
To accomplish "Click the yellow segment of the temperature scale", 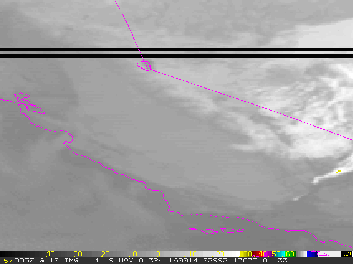I will click(x=247, y=254).
